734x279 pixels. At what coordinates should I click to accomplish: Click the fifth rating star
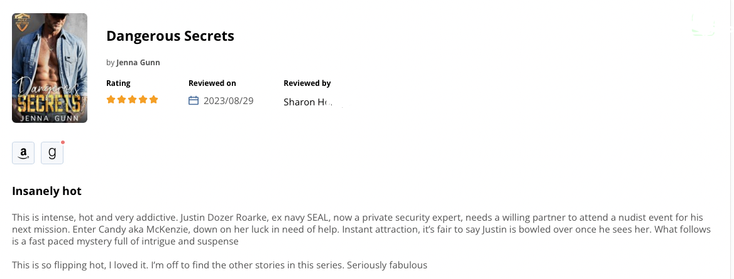click(153, 100)
